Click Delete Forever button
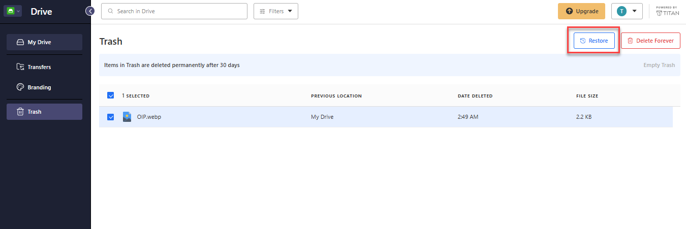This screenshot has height=229, width=686. point(650,41)
